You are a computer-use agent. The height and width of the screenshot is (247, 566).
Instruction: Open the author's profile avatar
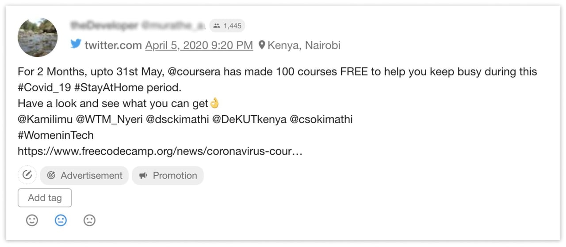(38, 37)
